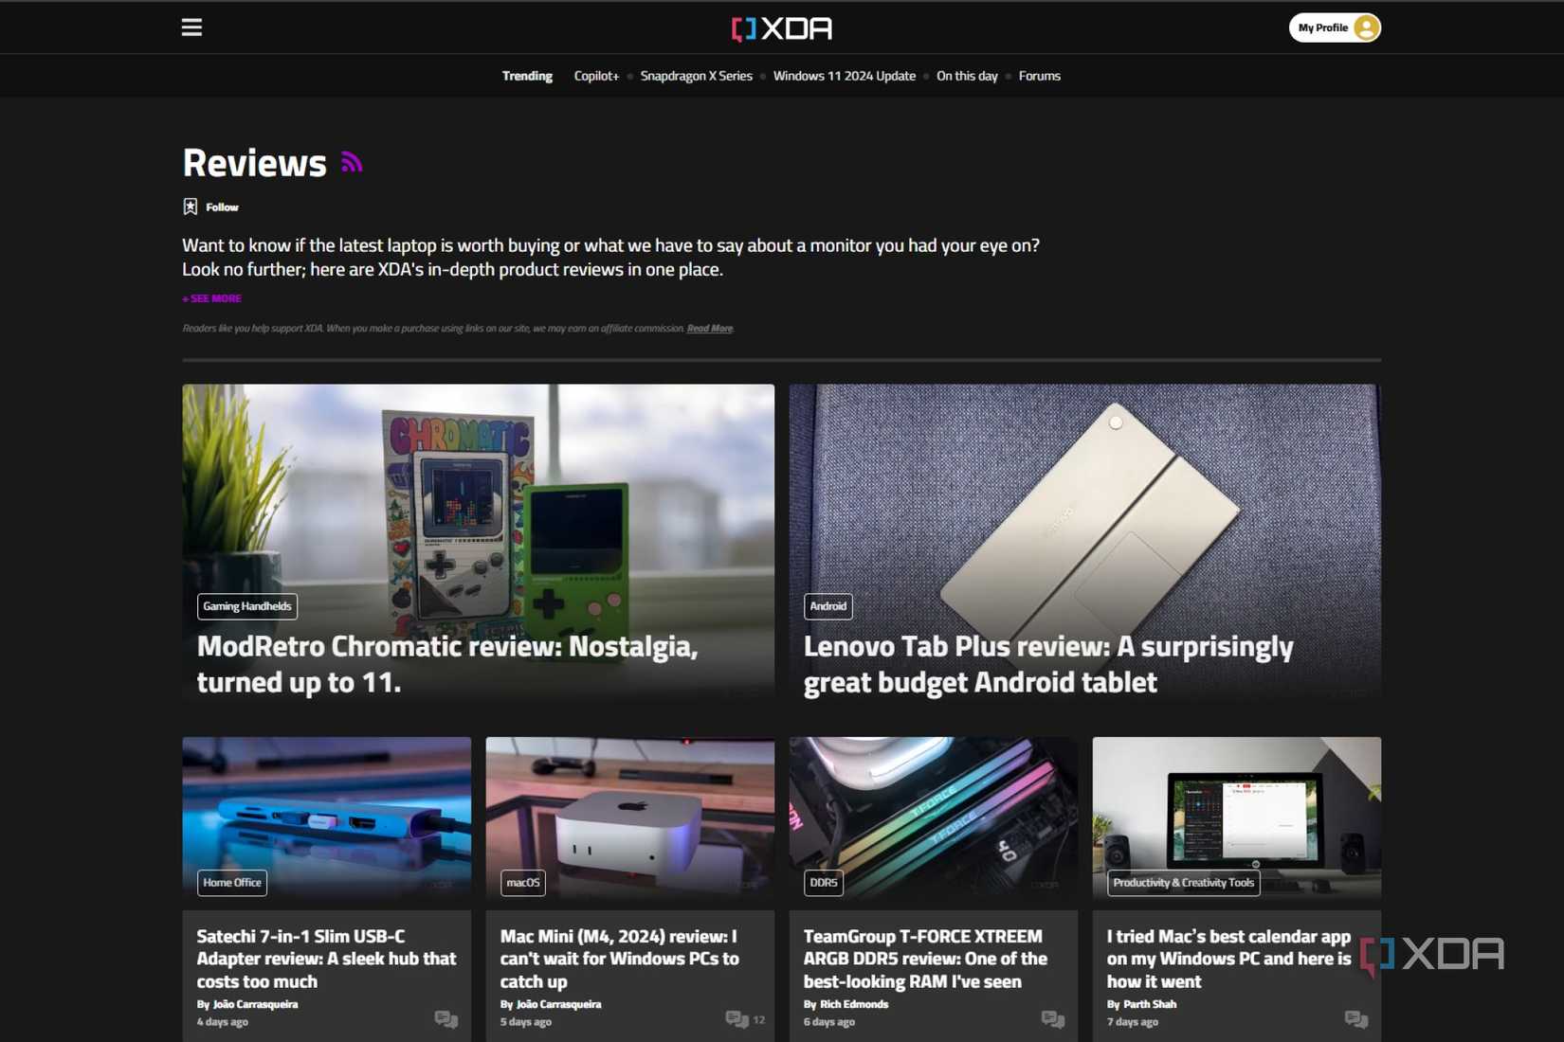Viewport: 1564px width, 1042px height.
Task: Select Productivity & Creativity Tools tag
Action: (1183, 883)
